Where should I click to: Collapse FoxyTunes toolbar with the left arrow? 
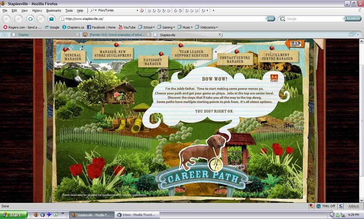(x=213, y=10)
